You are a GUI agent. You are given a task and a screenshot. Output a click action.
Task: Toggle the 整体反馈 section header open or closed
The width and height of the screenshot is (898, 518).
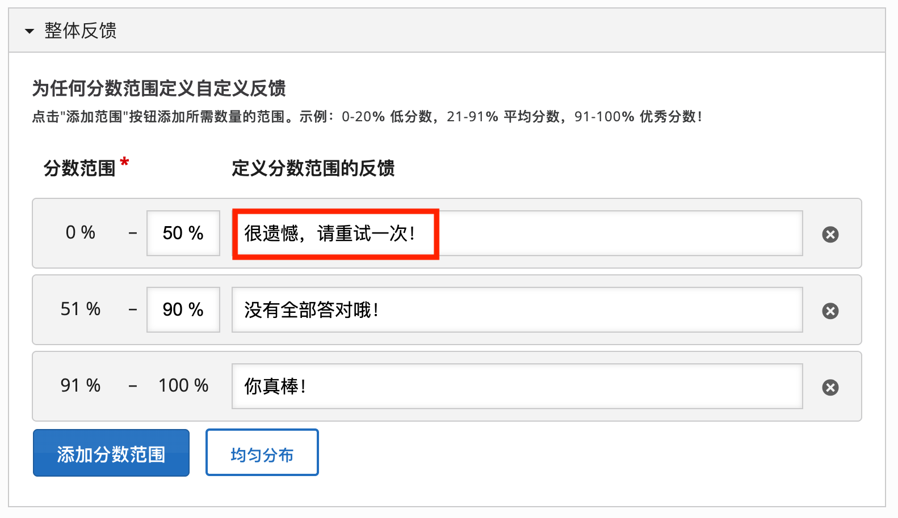[x=78, y=31]
